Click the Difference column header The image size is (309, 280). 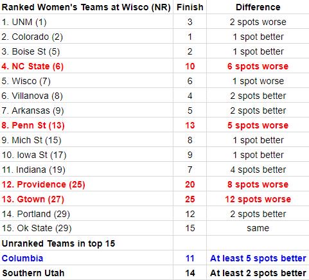[x=258, y=7]
